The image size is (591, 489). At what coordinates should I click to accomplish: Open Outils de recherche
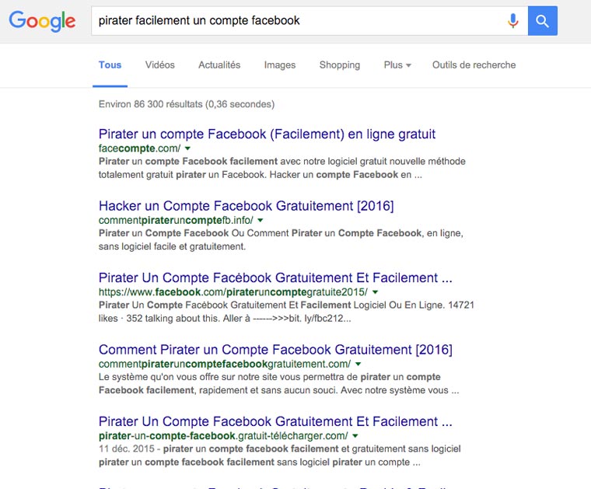click(474, 65)
